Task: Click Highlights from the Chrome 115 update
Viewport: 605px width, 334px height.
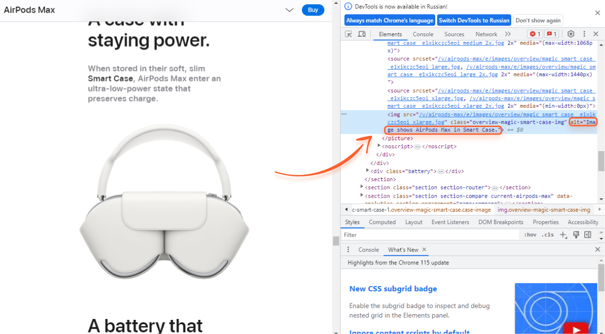Action: tap(398, 262)
